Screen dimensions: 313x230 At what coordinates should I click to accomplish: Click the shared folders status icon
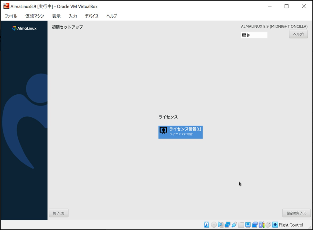click(241, 225)
